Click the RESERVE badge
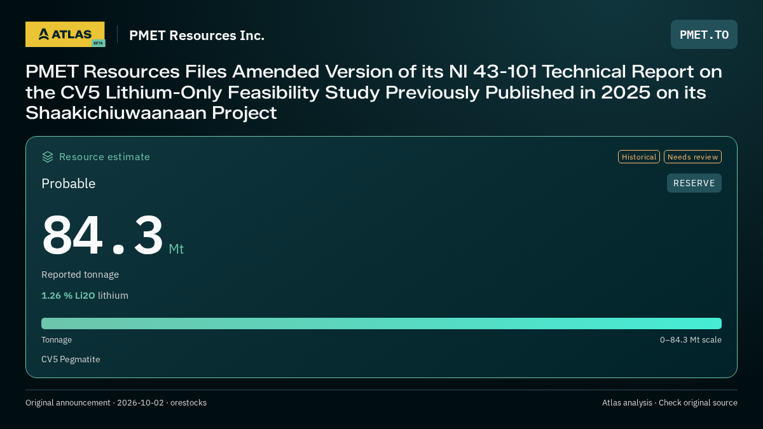763x429 pixels. tap(694, 183)
